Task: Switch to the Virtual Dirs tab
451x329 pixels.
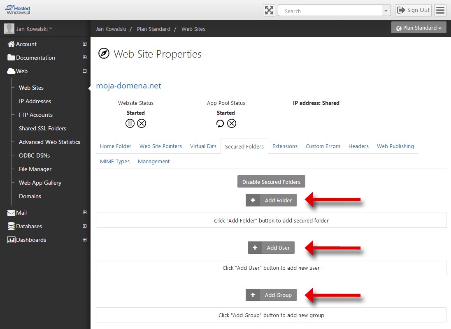Action: pos(203,146)
